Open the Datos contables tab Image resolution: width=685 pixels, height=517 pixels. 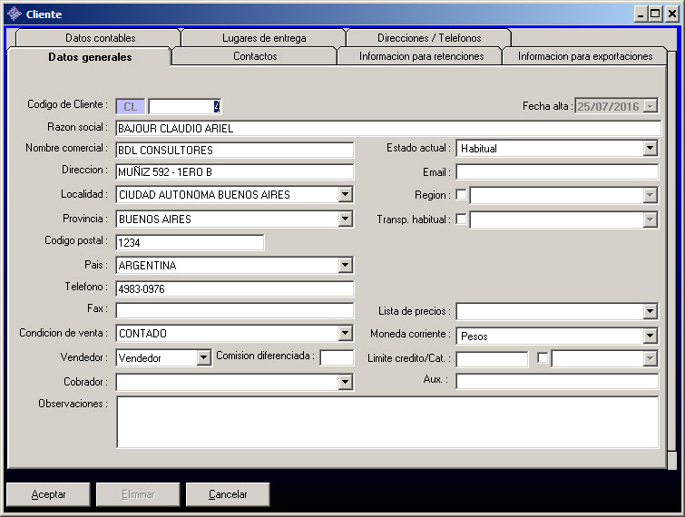(100, 38)
